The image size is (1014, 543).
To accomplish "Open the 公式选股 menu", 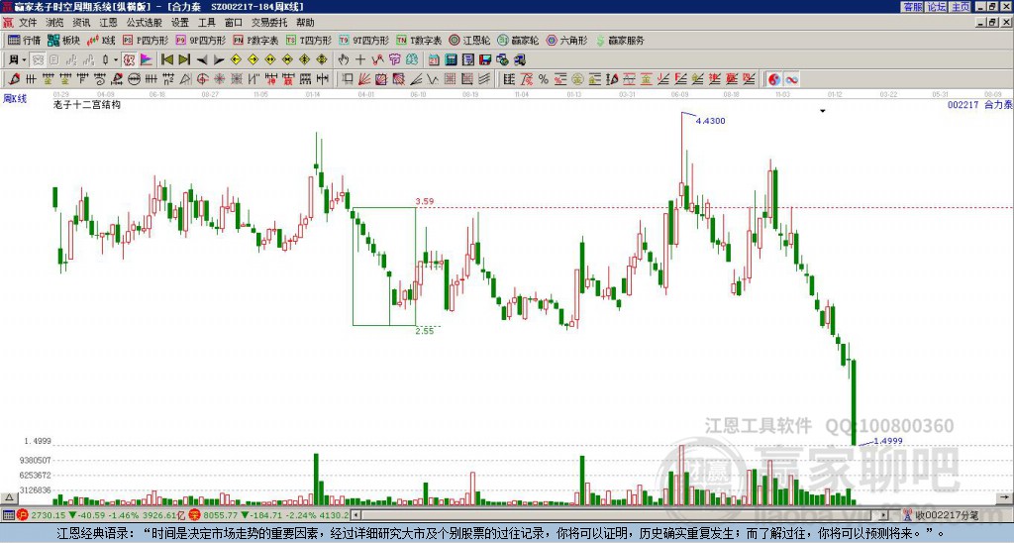I will 144,23.
